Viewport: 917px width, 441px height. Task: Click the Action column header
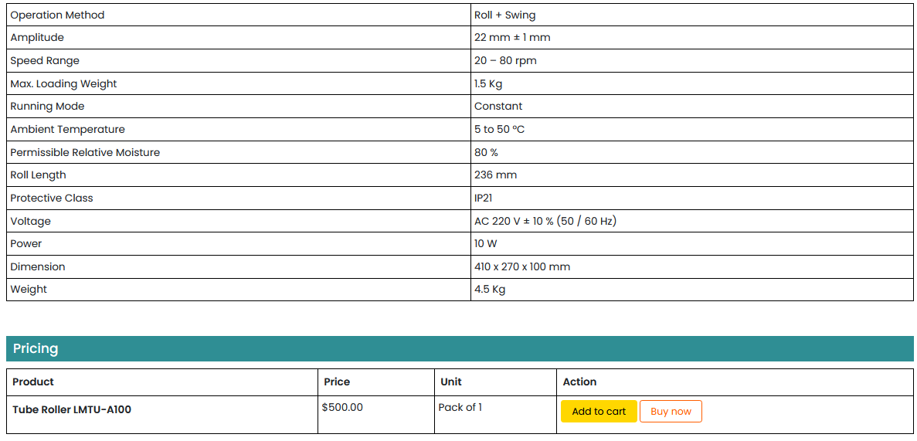[x=579, y=382]
